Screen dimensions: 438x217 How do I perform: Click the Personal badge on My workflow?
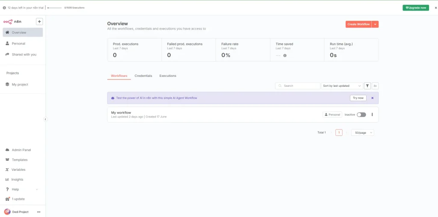tap(332, 114)
